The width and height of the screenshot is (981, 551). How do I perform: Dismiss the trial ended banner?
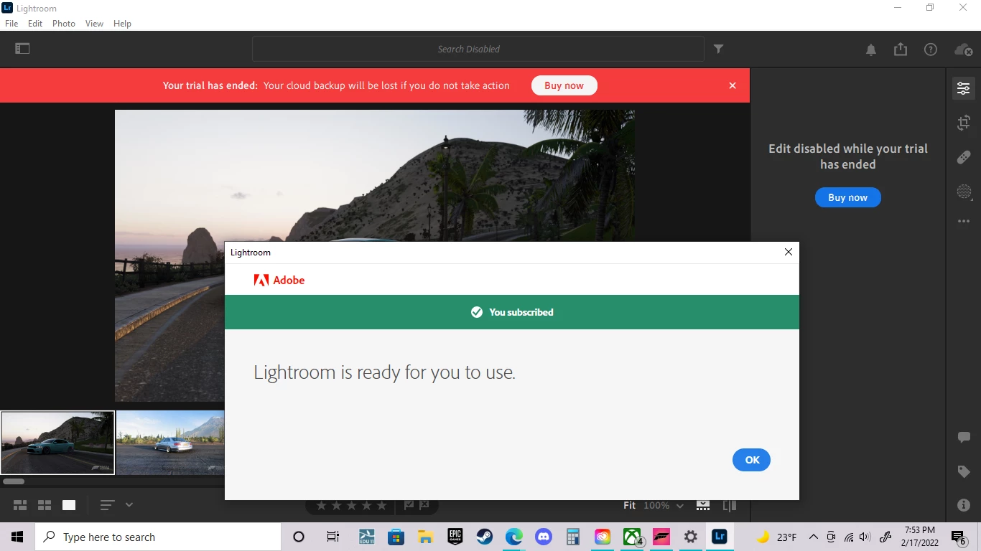click(733, 85)
